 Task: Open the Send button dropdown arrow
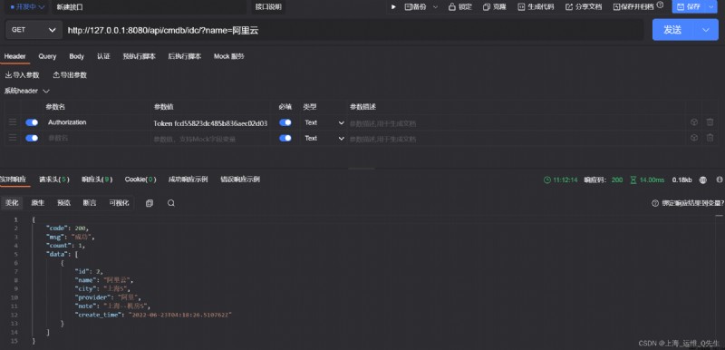coord(706,30)
